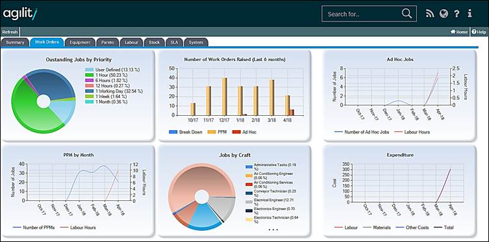The image size is (489, 242).
Task: Open the Help link
Action: (x=479, y=32)
